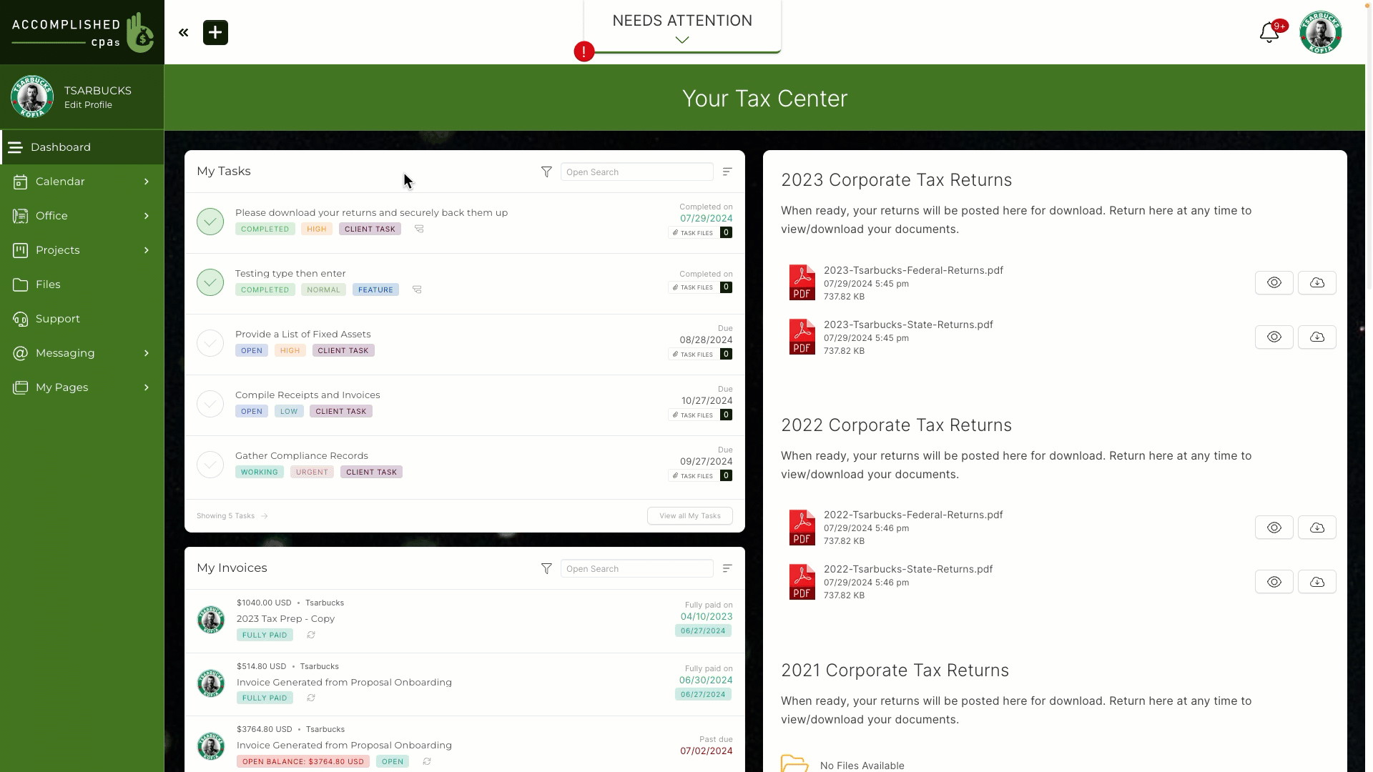Download the 2023-Tsarbucks-Federal-Returns.pdf
Image resolution: width=1373 pixels, height=772 pixels.
pos(1317,282)
